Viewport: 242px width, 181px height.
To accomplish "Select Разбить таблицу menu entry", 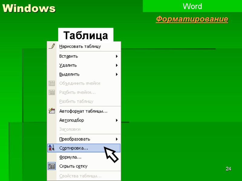I will click(84, 101).
